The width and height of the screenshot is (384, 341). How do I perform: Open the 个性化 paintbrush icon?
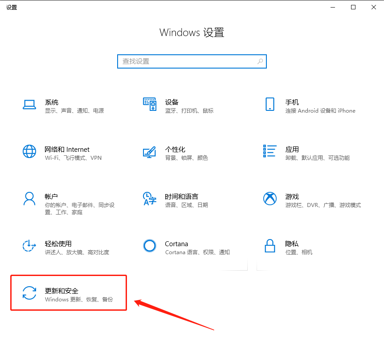[x=150, y=152]
